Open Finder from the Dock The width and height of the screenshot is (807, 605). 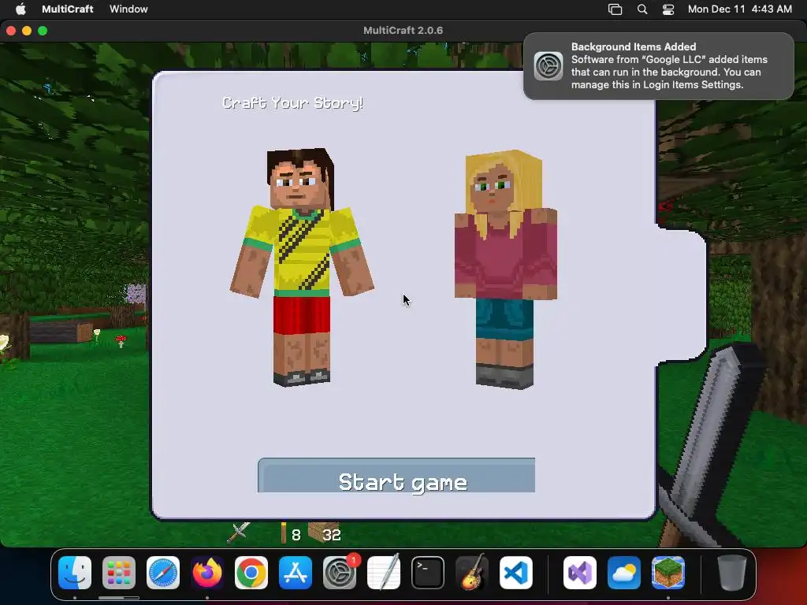[75, 573]
